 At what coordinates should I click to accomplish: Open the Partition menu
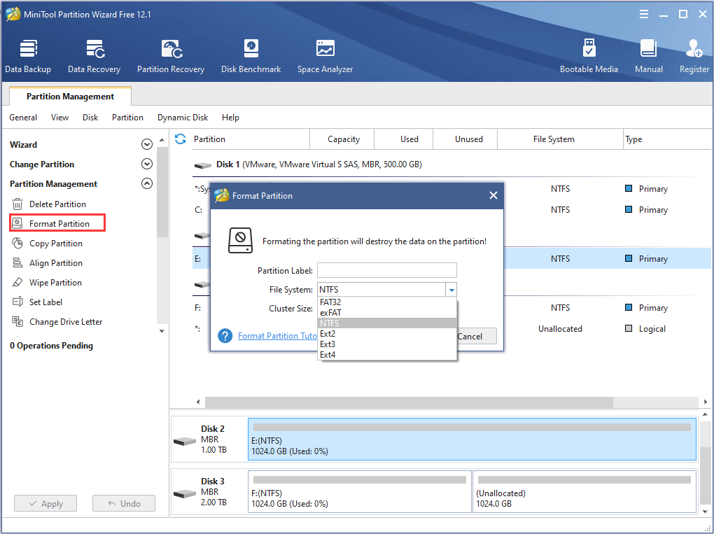[127, 118]
